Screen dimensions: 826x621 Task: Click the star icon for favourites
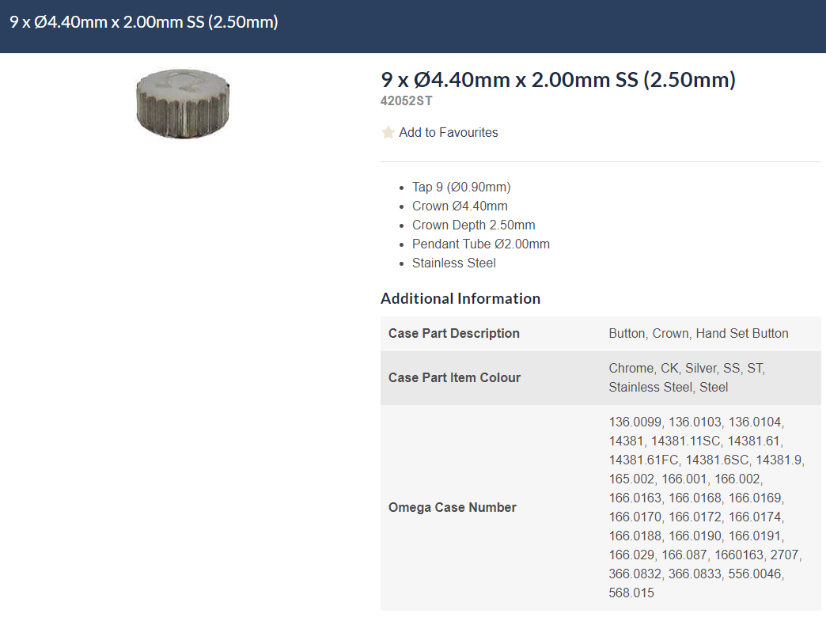[x=388, y=133]
